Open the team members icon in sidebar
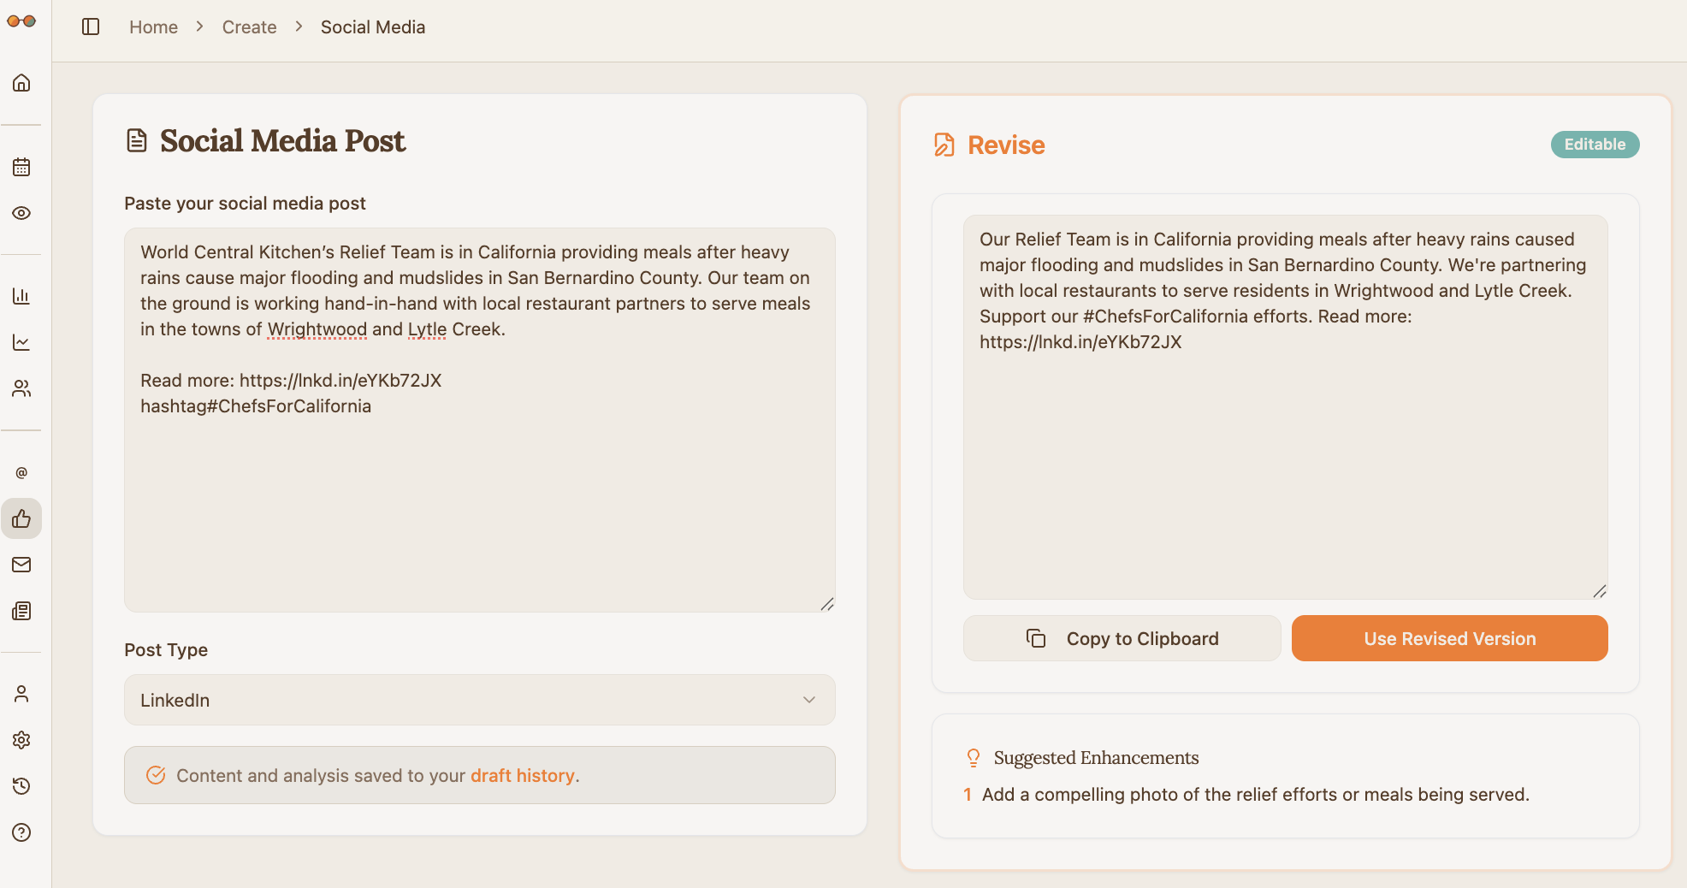 (x=21, y=389)
